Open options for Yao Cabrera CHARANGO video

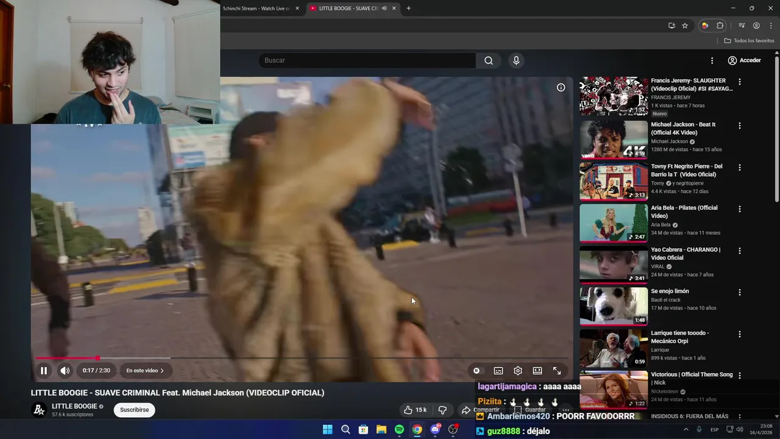[x=740, y=251]
